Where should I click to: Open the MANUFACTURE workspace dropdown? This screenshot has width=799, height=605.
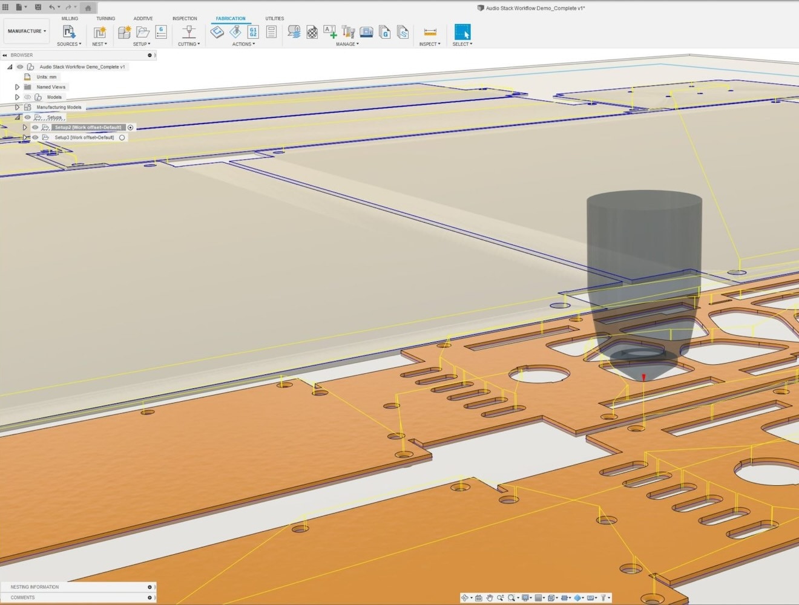[26, 31]
